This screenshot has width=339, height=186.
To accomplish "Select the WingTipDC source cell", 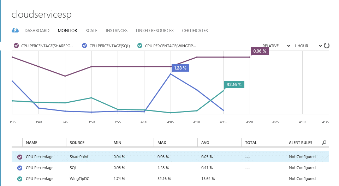I will tap(79, 179).
